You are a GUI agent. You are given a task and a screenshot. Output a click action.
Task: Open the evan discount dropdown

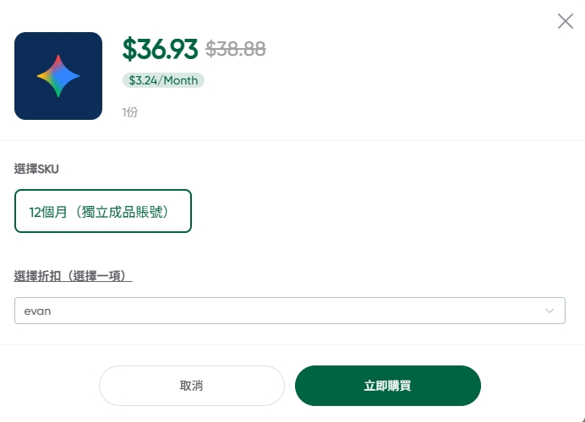[289, 311]
